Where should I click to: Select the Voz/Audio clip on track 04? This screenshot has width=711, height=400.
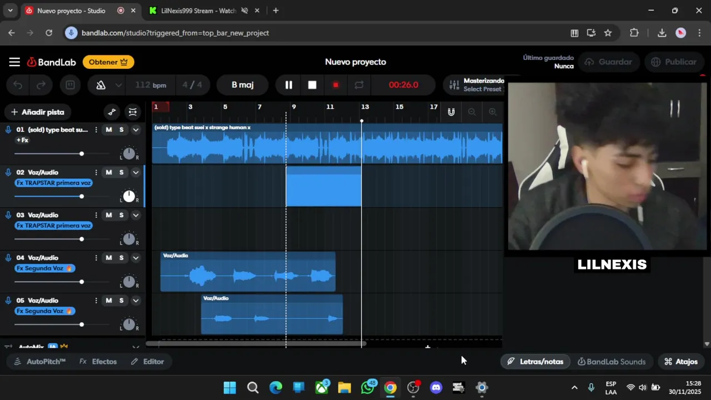tap(248, 272)
